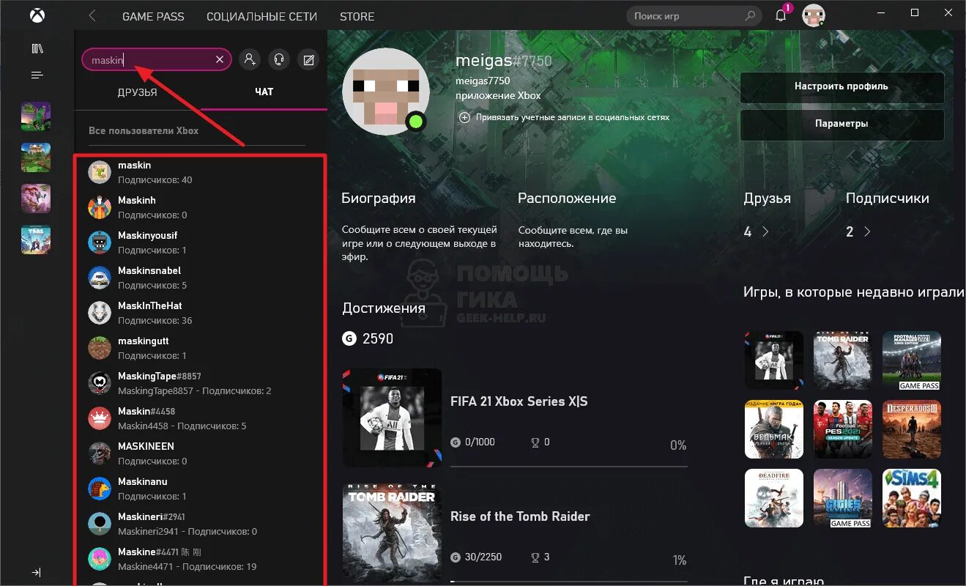The width and height of the screenshot is (966, 586).
Task: Expand the Подписчики count arrow
Action: pos(867,231)
